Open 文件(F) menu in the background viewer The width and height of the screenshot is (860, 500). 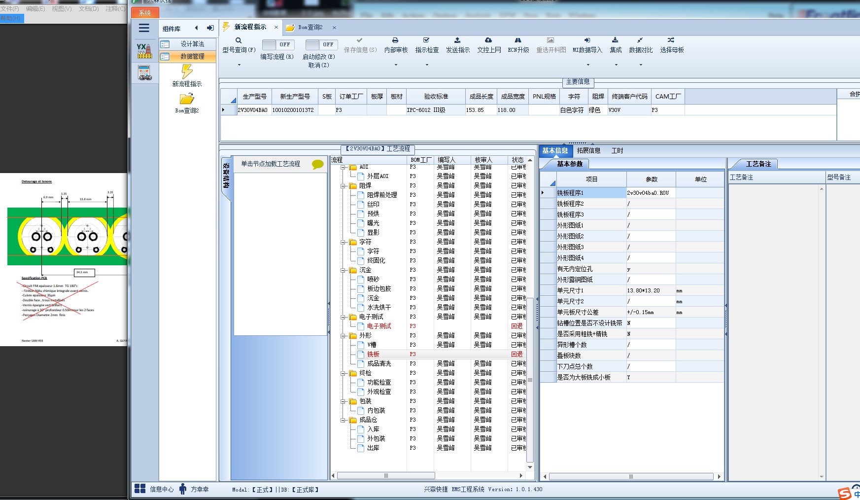(x=9, y=9)
